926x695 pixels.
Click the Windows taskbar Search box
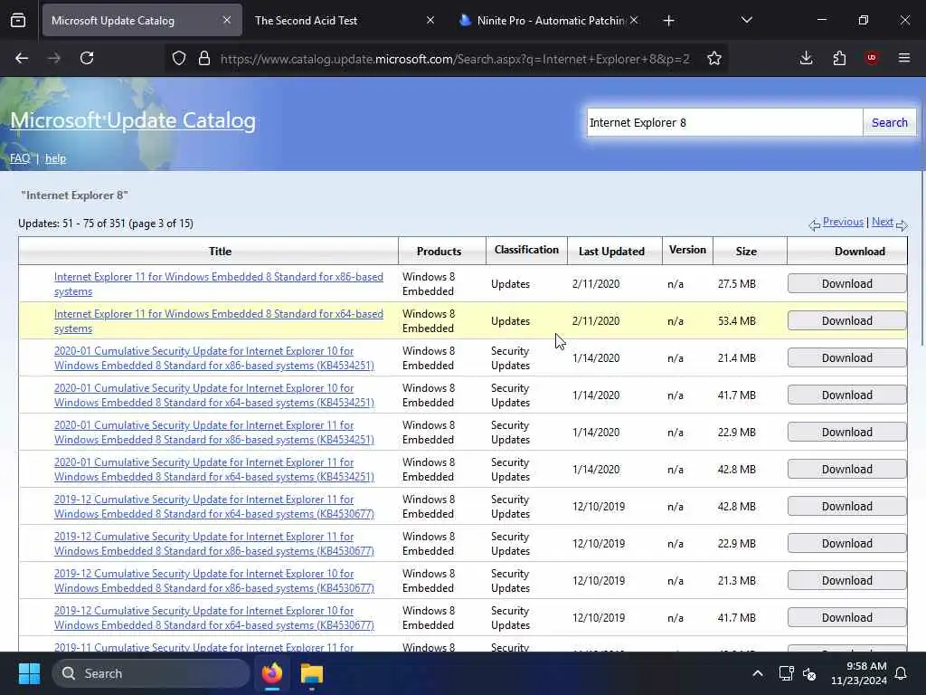click(151, 673)
